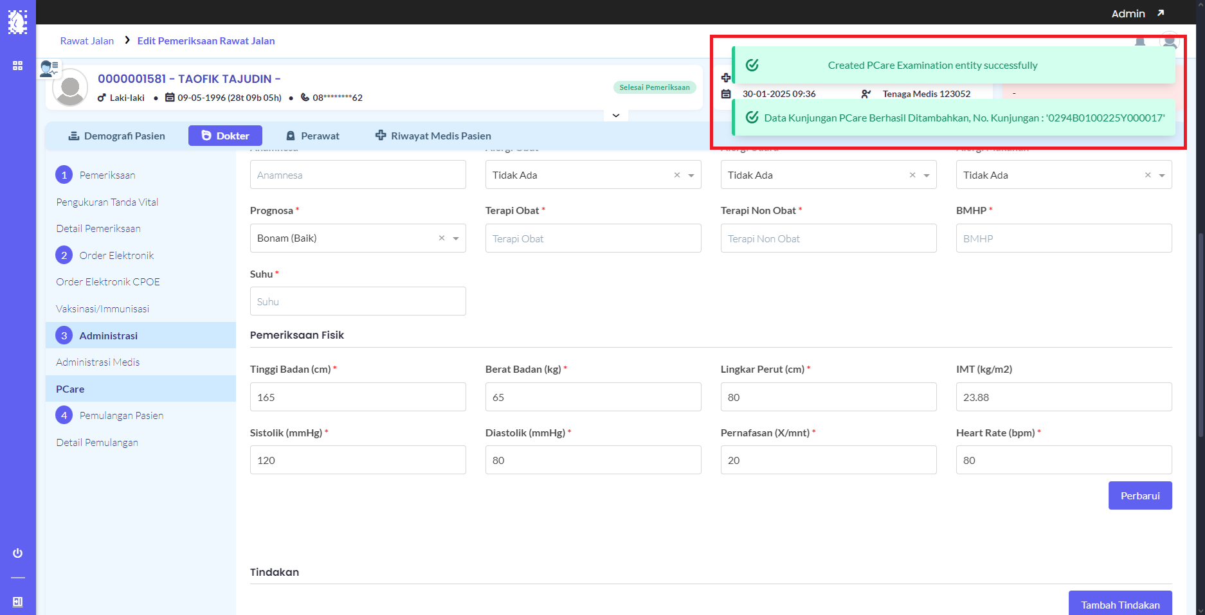Focus the BMHP input field

point(1064,238)
